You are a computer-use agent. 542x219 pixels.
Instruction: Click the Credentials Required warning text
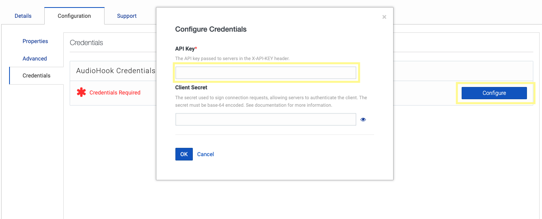pos(115,93)
